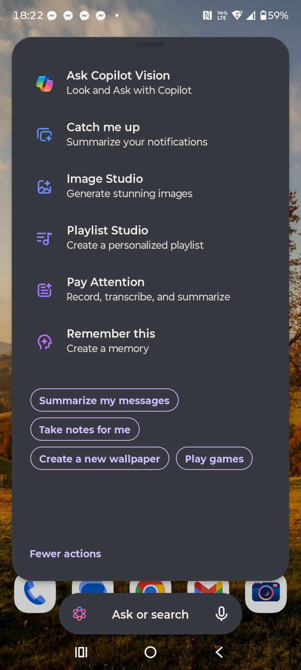Choose Playlist Studio from the list
The width and height of the screenshot is (301, 670).
[150, 238]
